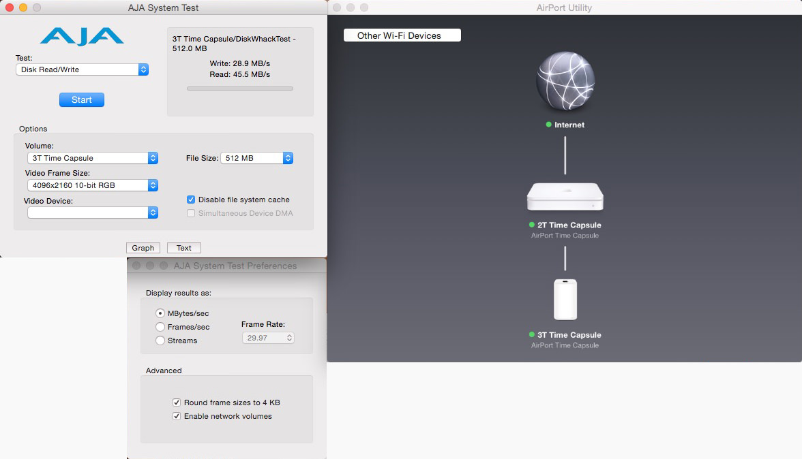802x459 pixels.
Task: Minimize the AJA System Test window
Action: (x=23, y=7)
